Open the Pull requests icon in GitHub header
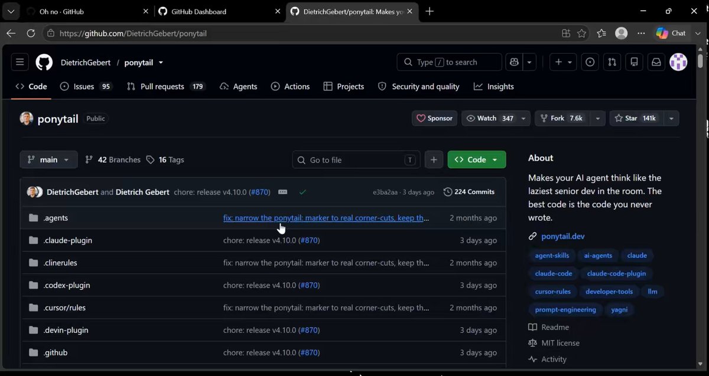Screen dimensions: 709x376 coord(612,62)
